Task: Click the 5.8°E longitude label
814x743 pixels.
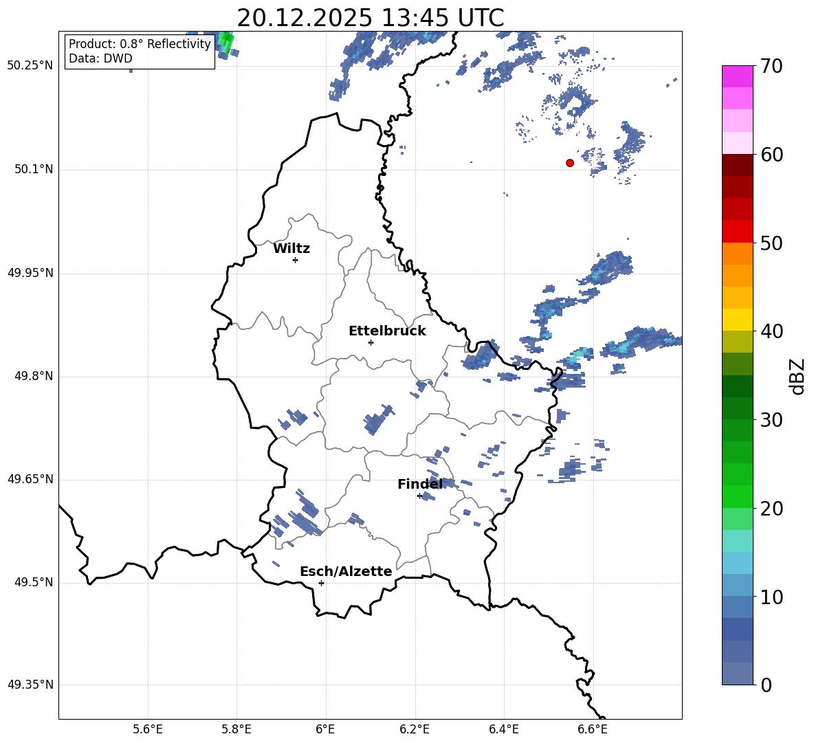Action: tap(236, 729)
